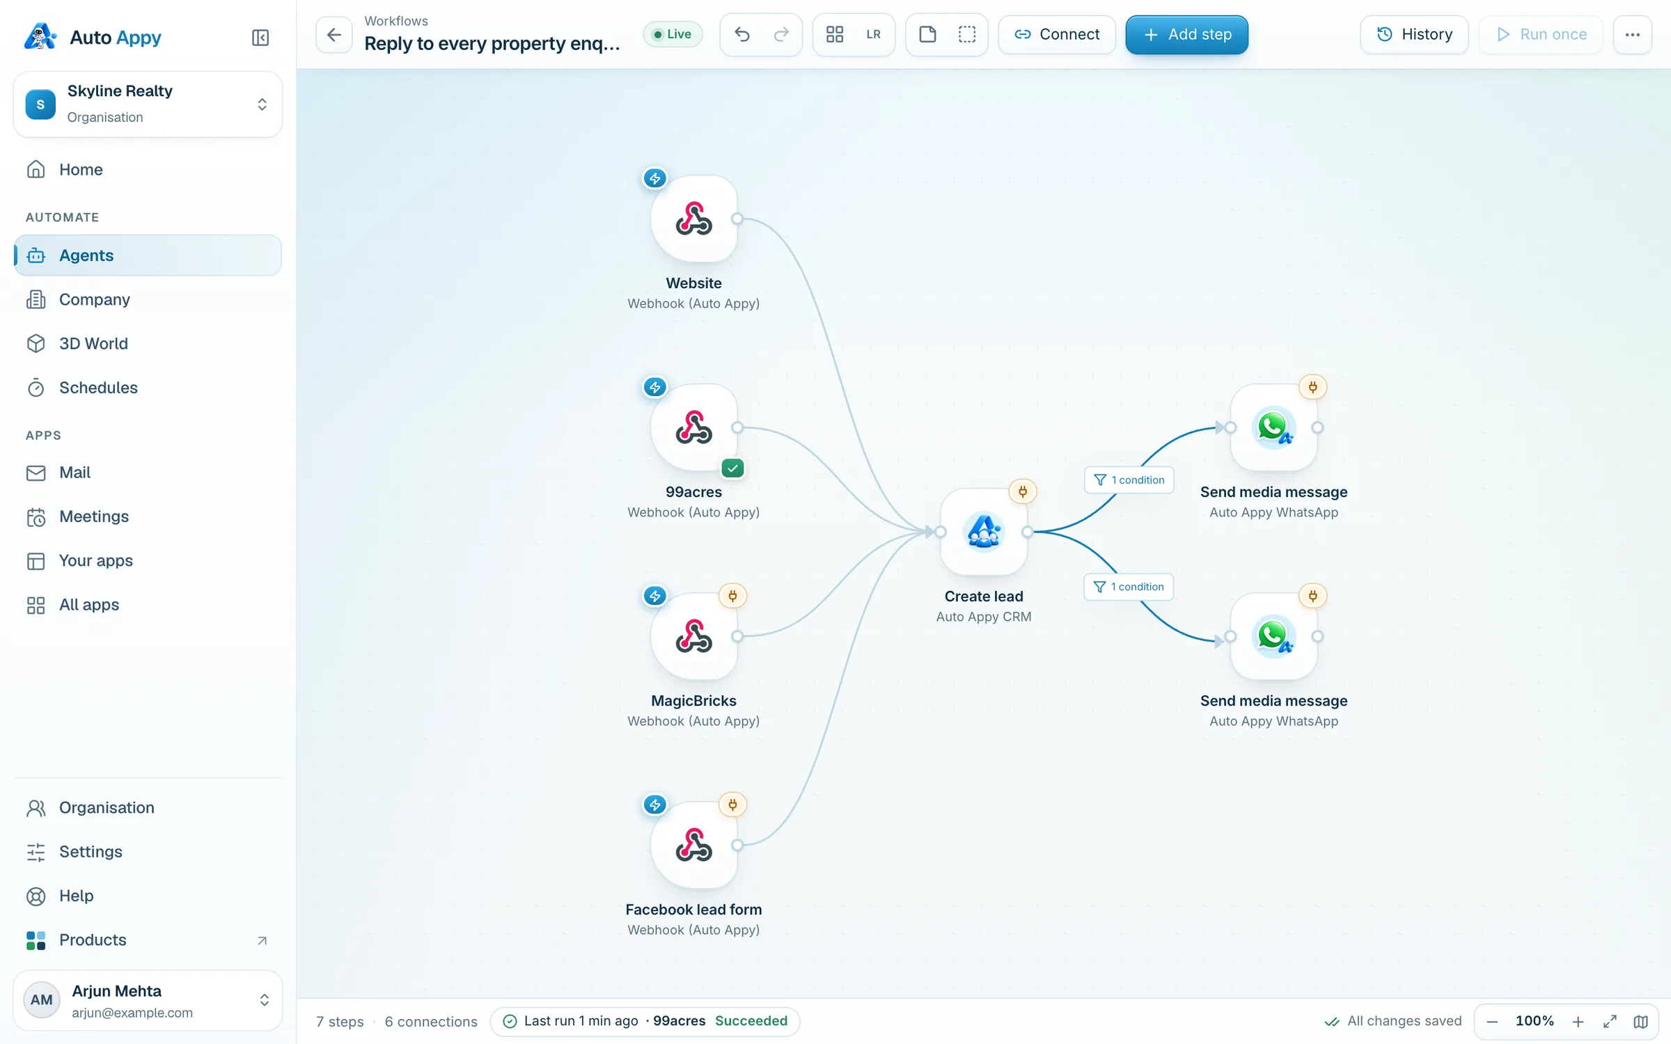
Task: Click the green check badge on 99acres node
Action: [x=732, y=468]
